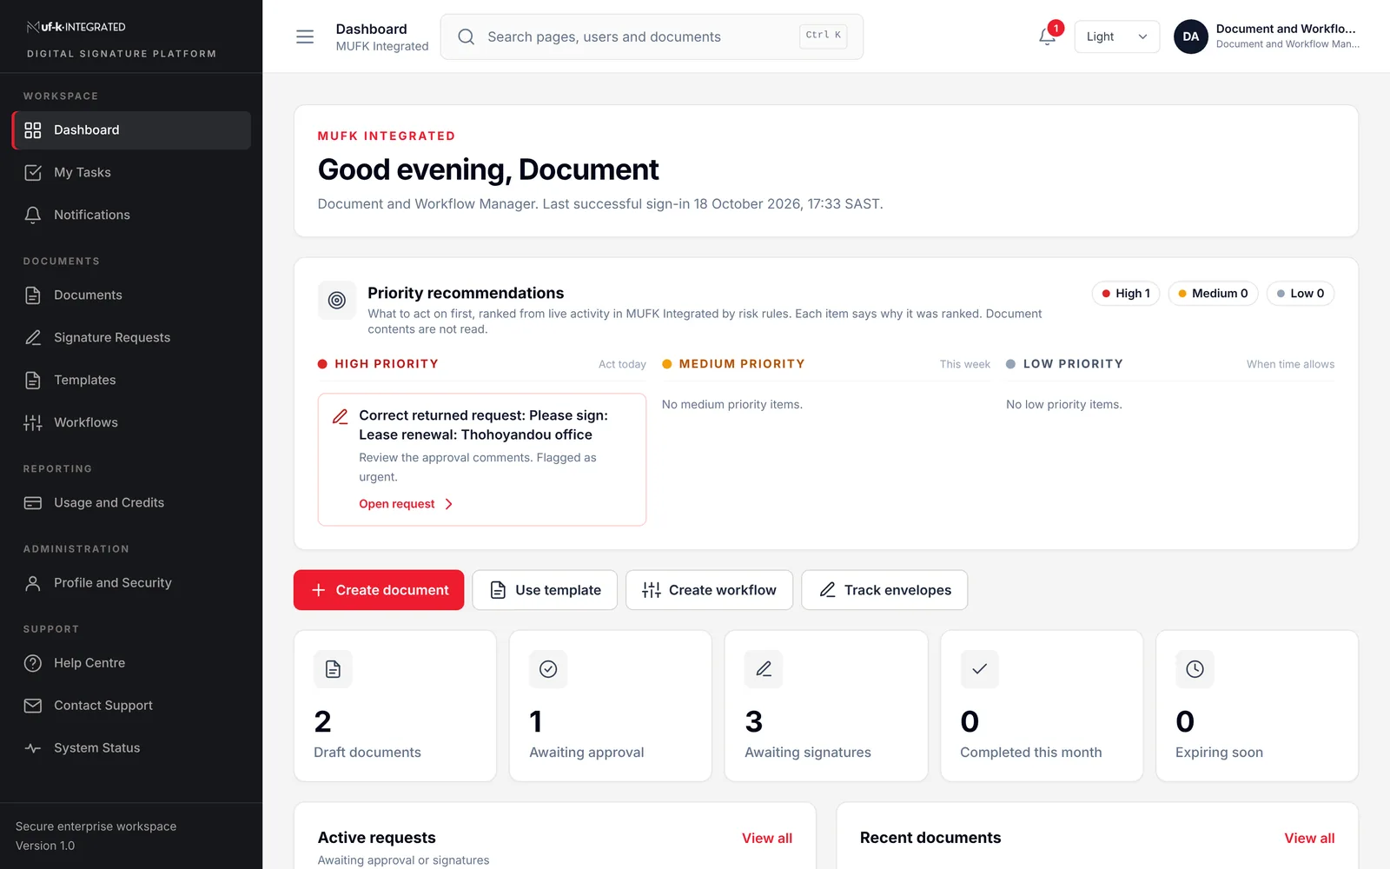Image resolution: width=1390 pixels, height=869 pixels.
Task: Click the DA user avatar
Action: pos(1190,36)
